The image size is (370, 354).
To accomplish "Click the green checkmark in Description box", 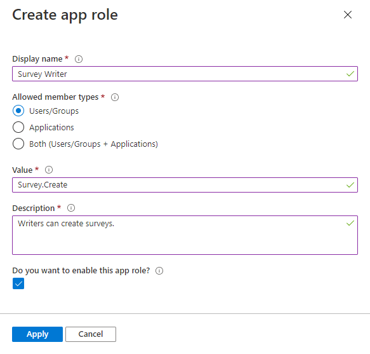I will click(x=350, y=223).
